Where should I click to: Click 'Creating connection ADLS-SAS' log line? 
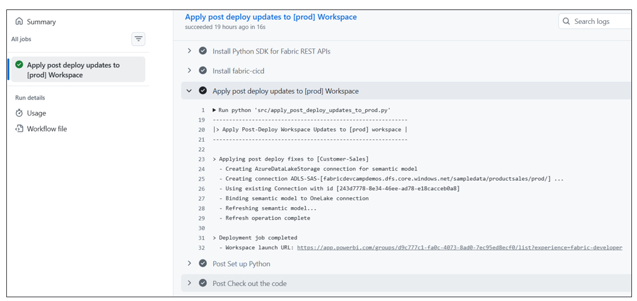(x=391, y=179)
